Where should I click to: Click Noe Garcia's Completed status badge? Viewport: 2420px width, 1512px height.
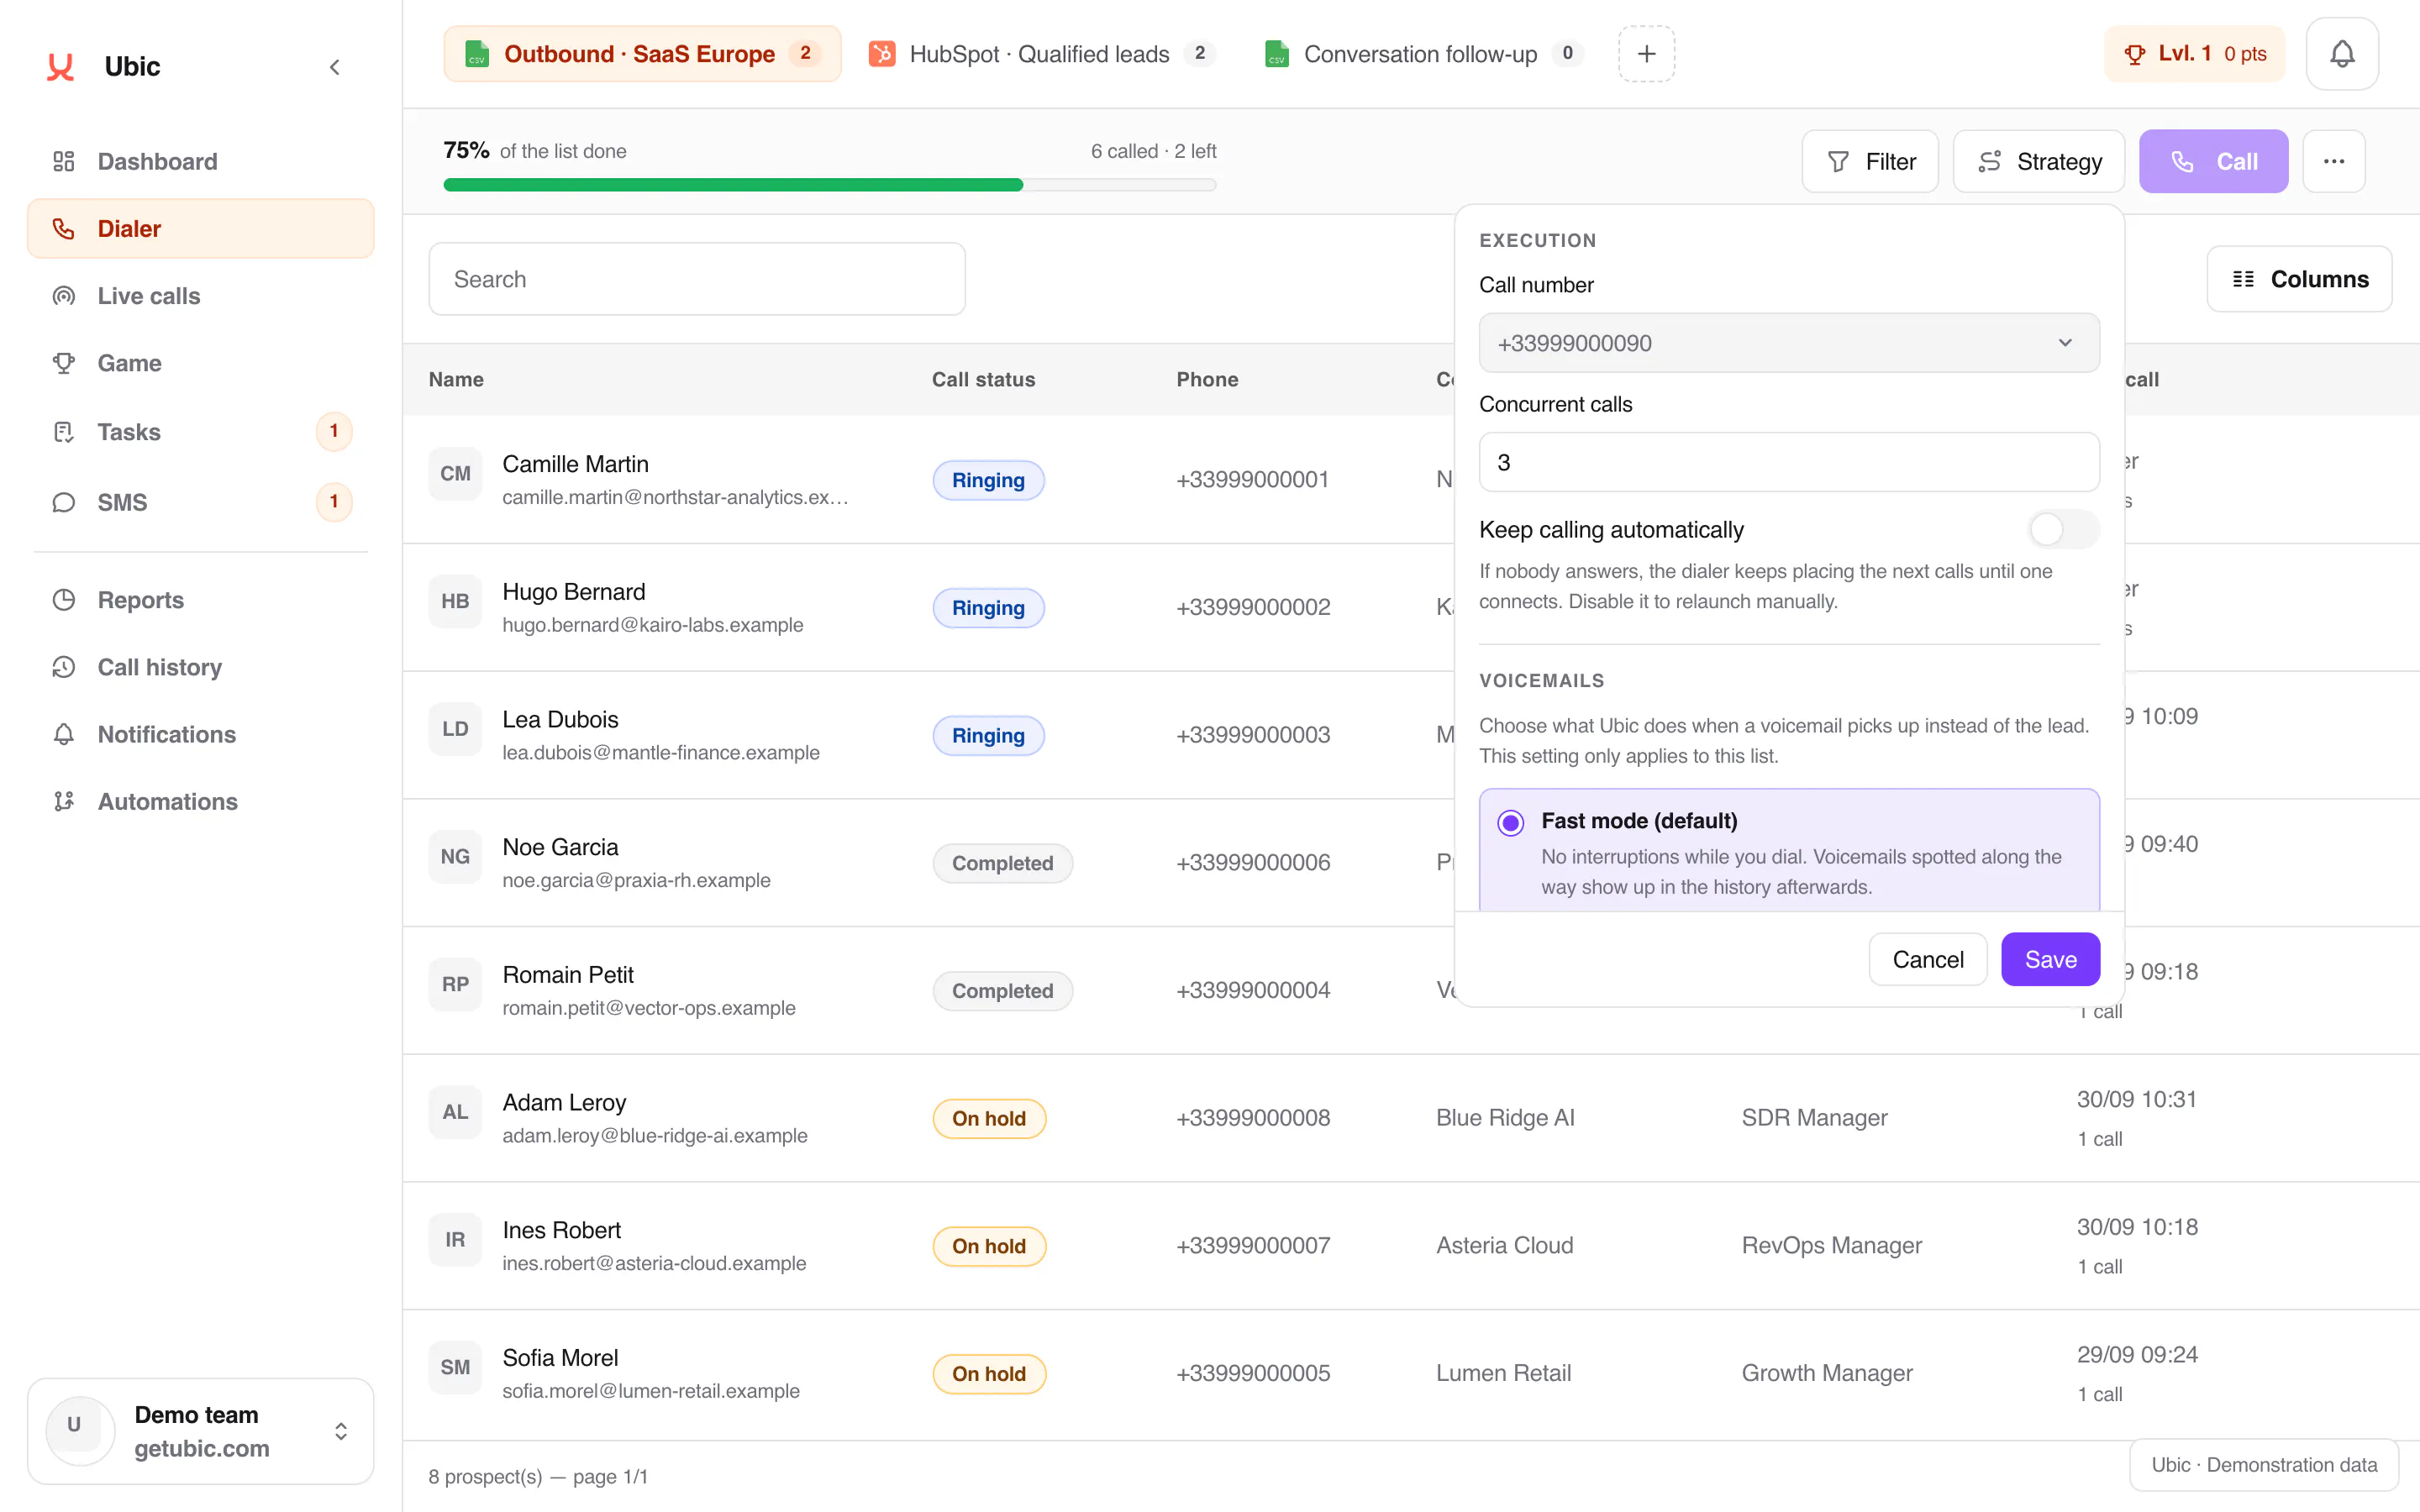(1002, 863)
